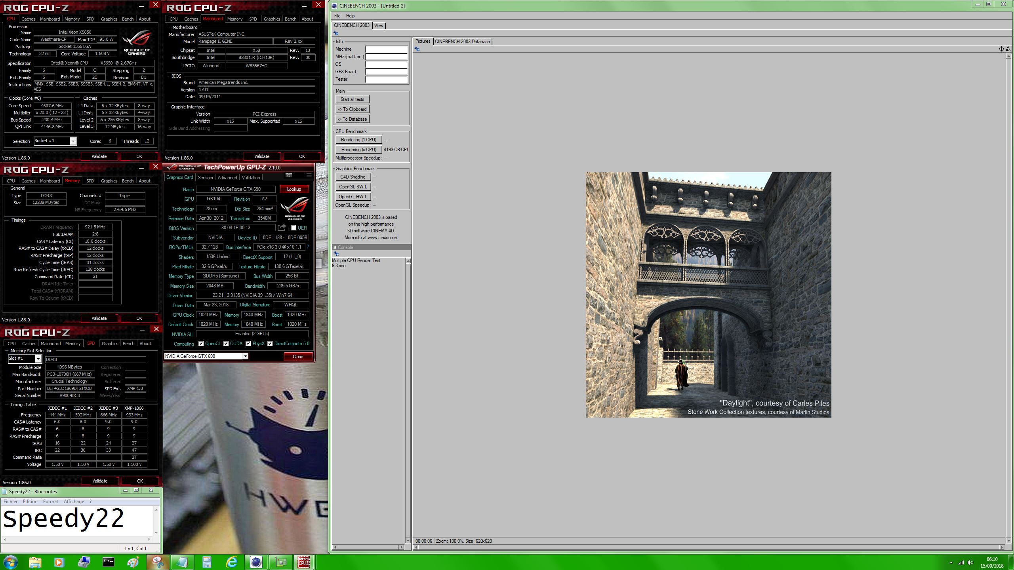Switch to Notepad in the taskbar

pyautogui.click(x=182, y=562)
